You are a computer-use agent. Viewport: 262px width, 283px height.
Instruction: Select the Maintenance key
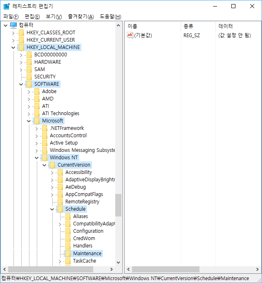[87, 254]
